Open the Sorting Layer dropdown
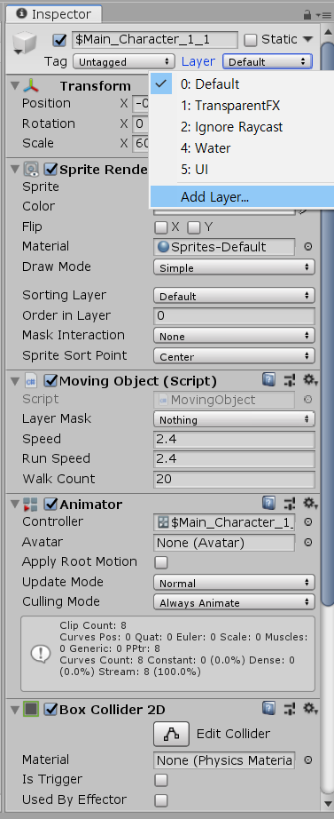The height and width of the screenshot is (819, 334). pyautogui.click(x=234, y=296)
